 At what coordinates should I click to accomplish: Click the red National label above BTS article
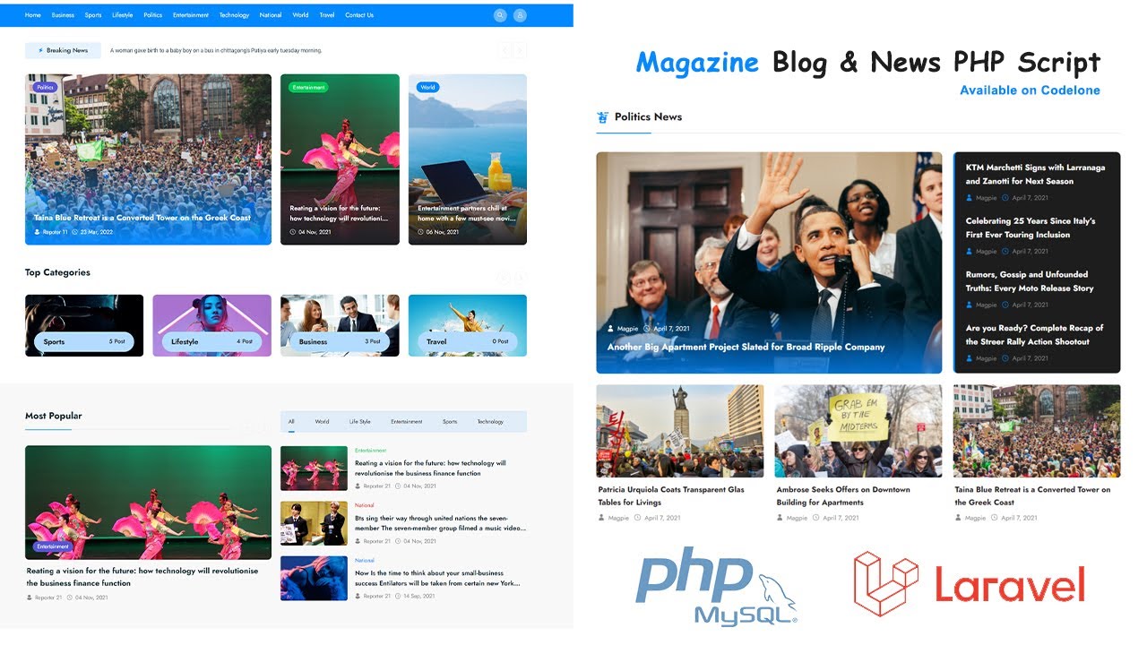[365, 505]
